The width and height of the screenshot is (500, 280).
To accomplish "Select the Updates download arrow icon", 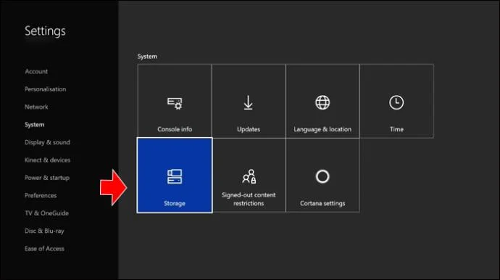I will pos(248,103).
